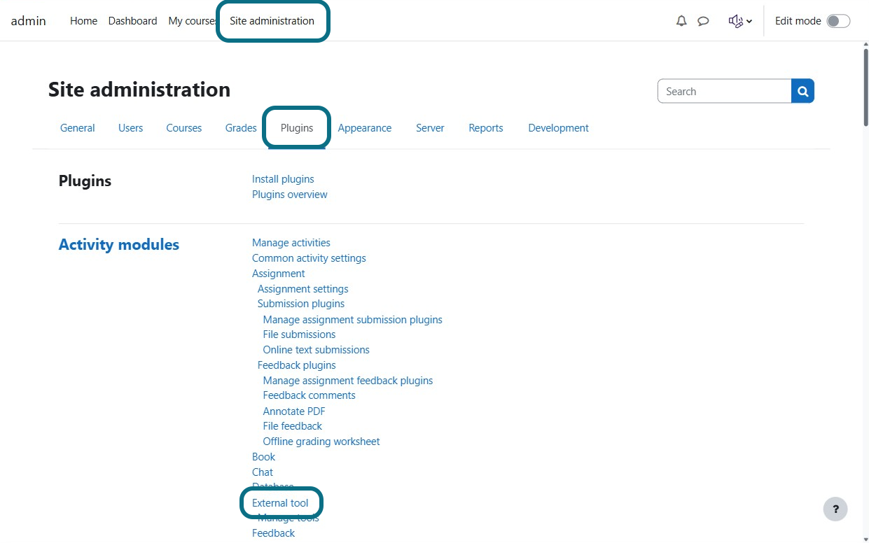Click the admin site name

point(29,21)
